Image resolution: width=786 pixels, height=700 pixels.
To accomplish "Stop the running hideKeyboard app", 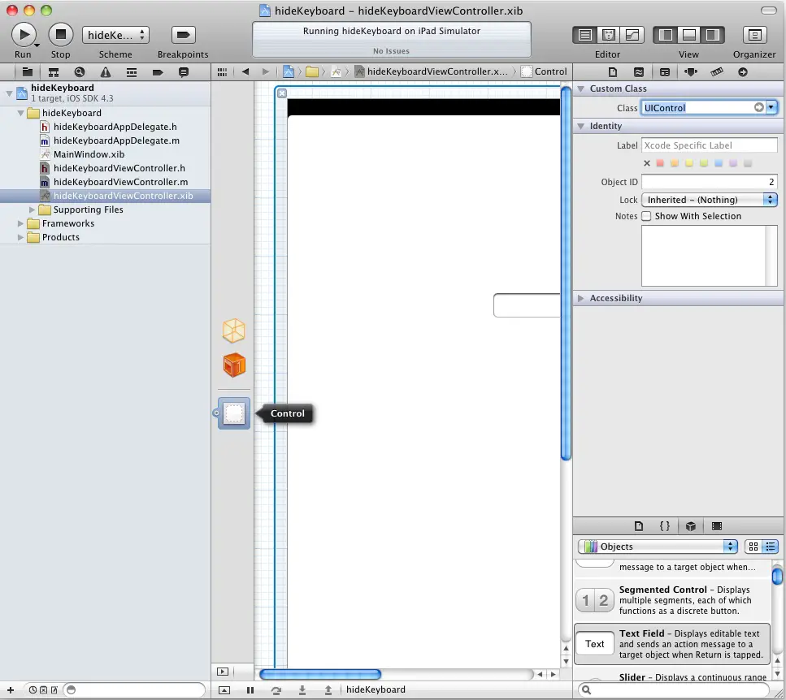I will (x=60, y=34).
